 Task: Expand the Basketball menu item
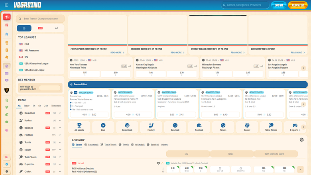pos(60,113)
